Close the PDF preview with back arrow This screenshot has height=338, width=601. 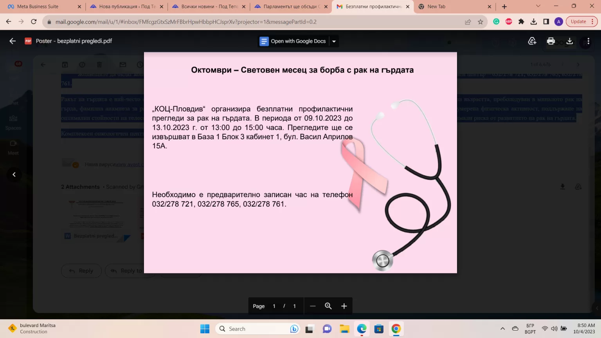(x=13, y=41)
